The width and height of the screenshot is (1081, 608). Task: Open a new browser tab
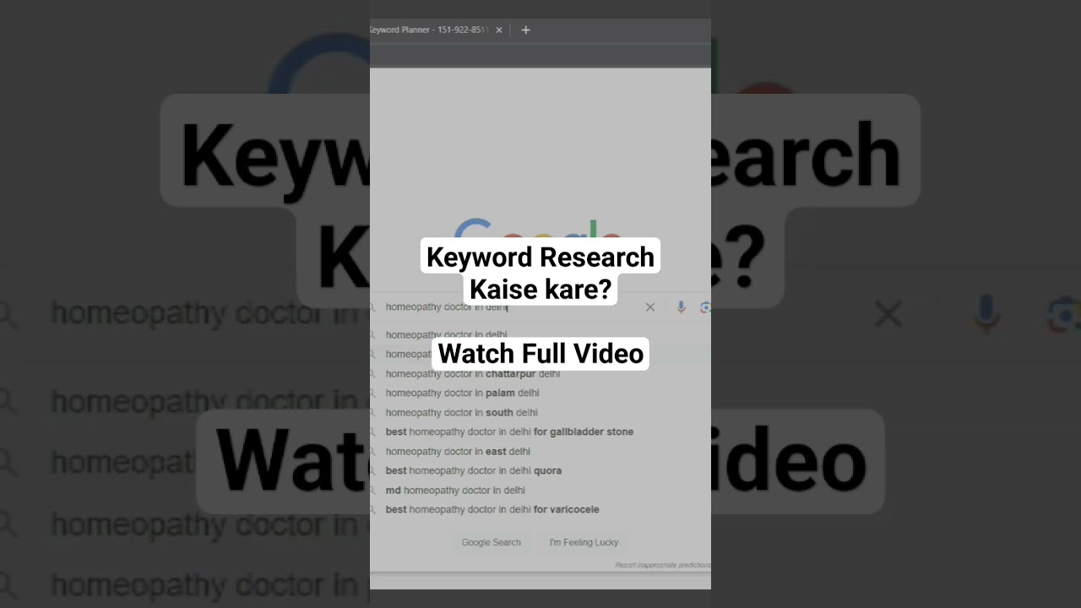click(525, 30)
